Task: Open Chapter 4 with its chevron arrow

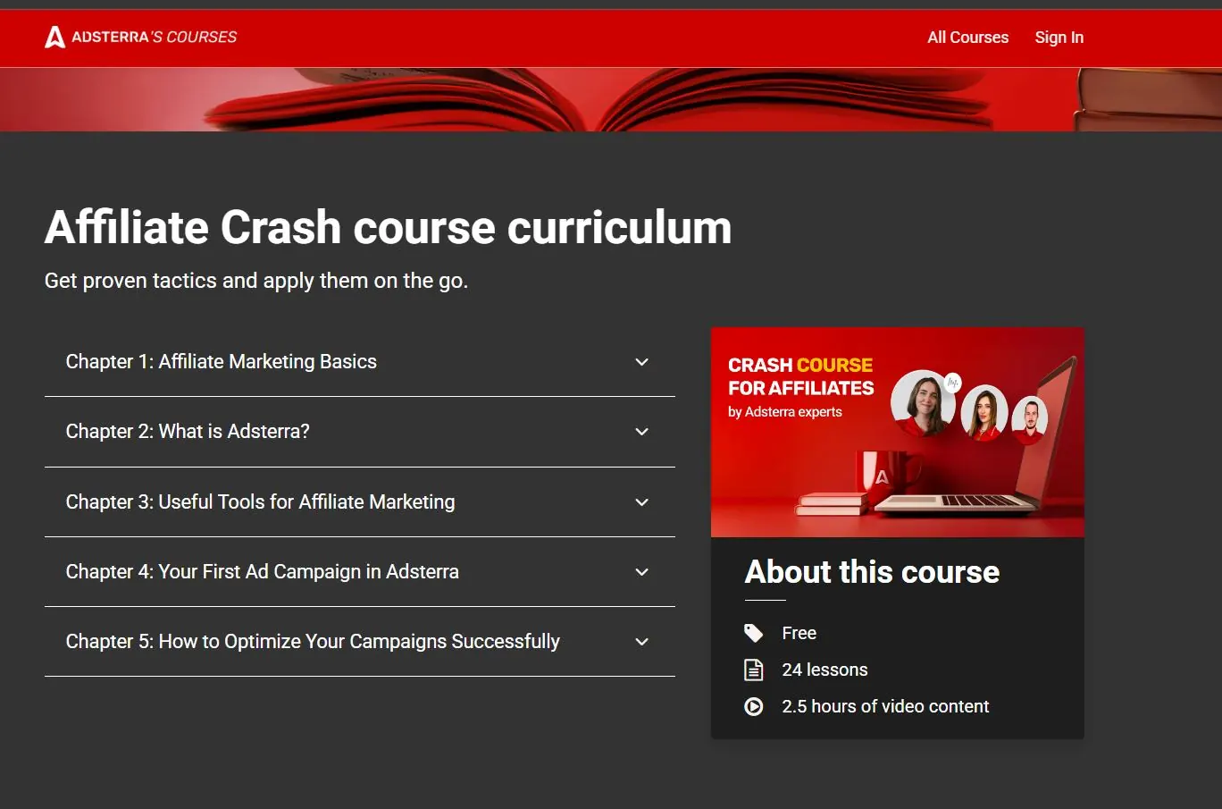Action: 641,572
